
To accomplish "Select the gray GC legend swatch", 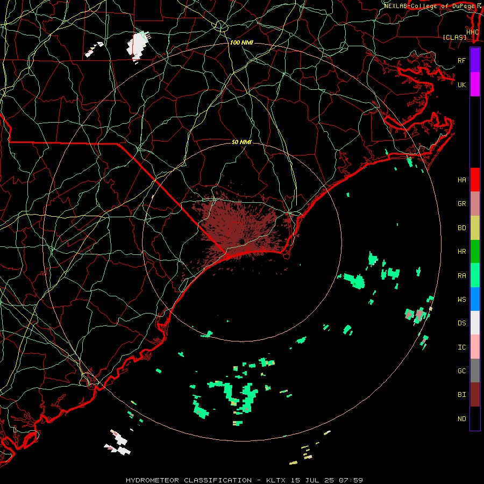I will (x=475, y=371).
